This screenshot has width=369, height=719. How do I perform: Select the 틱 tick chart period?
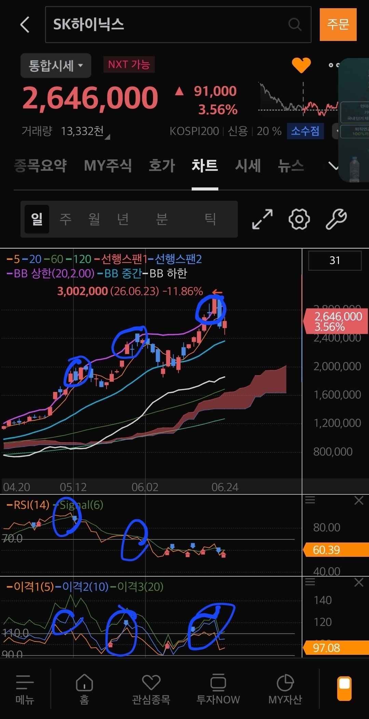pos(210,219)
